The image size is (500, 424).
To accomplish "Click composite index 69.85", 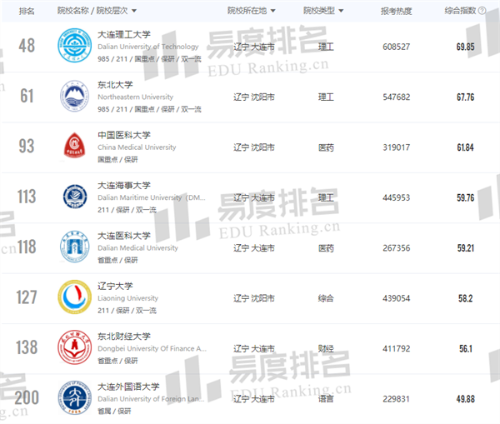I will point(465,47).
